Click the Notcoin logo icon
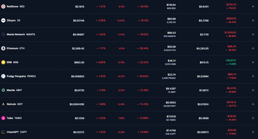 point(3,104)
